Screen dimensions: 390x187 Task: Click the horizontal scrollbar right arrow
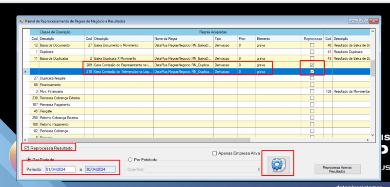pos(368,140)
